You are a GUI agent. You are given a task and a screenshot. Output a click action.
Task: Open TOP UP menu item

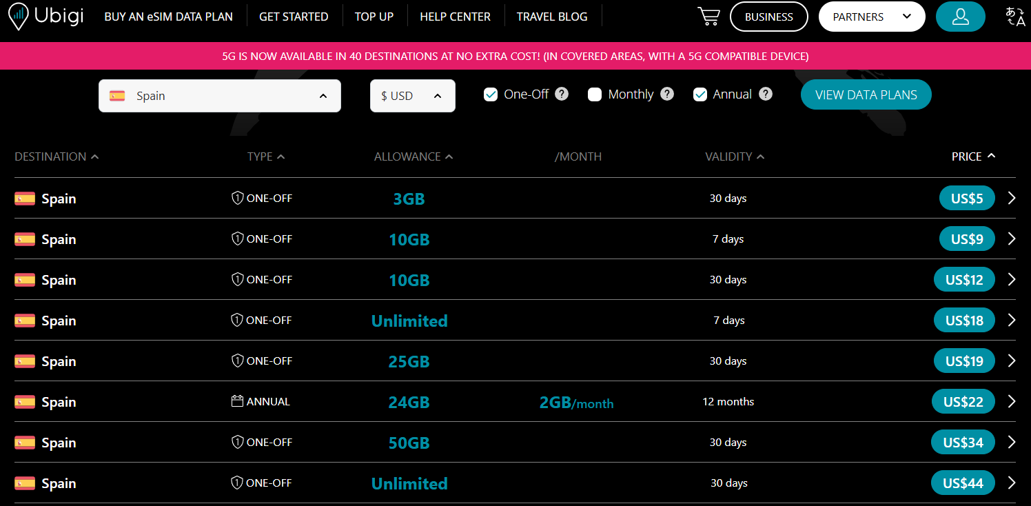[x=374, y=17]
